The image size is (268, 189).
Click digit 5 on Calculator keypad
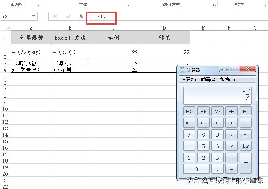(x=203, y=146)
